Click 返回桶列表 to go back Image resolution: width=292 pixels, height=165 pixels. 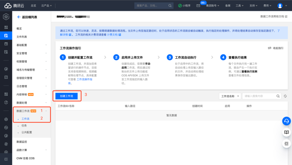click(x=29, y=17)
